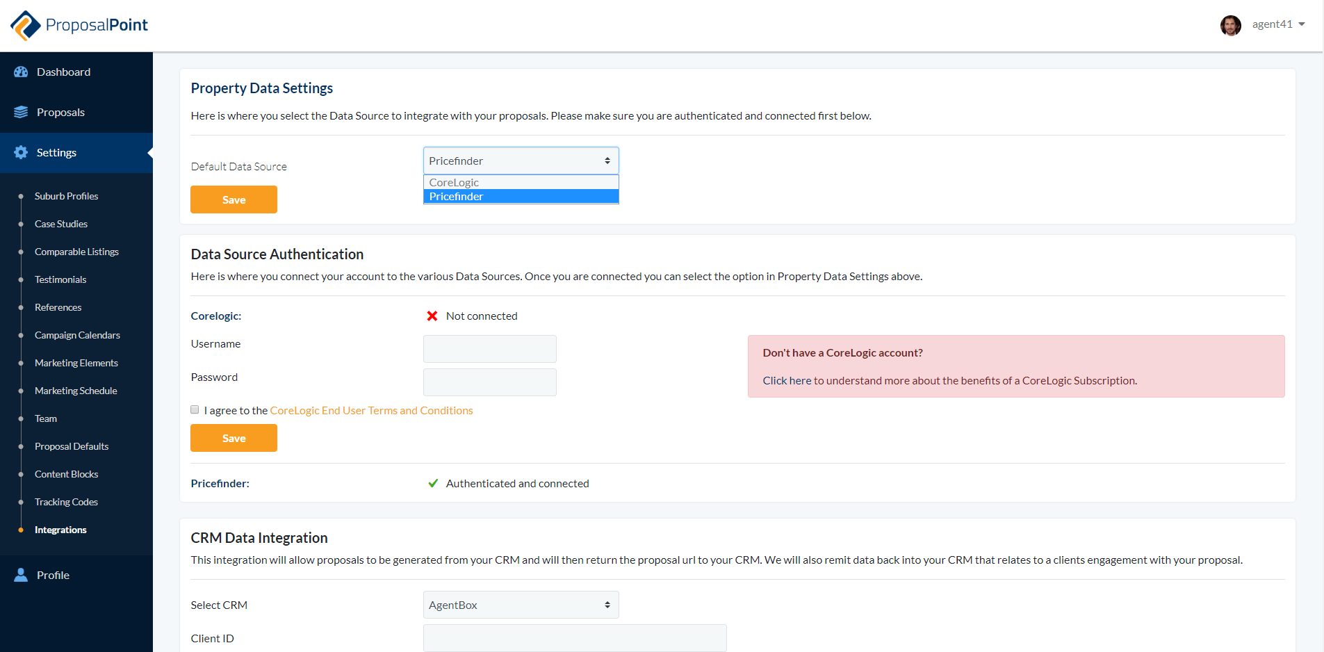Viewport: 1324px width, 652px height.
Task: Open Profile via the person icon
Action: 20,575
